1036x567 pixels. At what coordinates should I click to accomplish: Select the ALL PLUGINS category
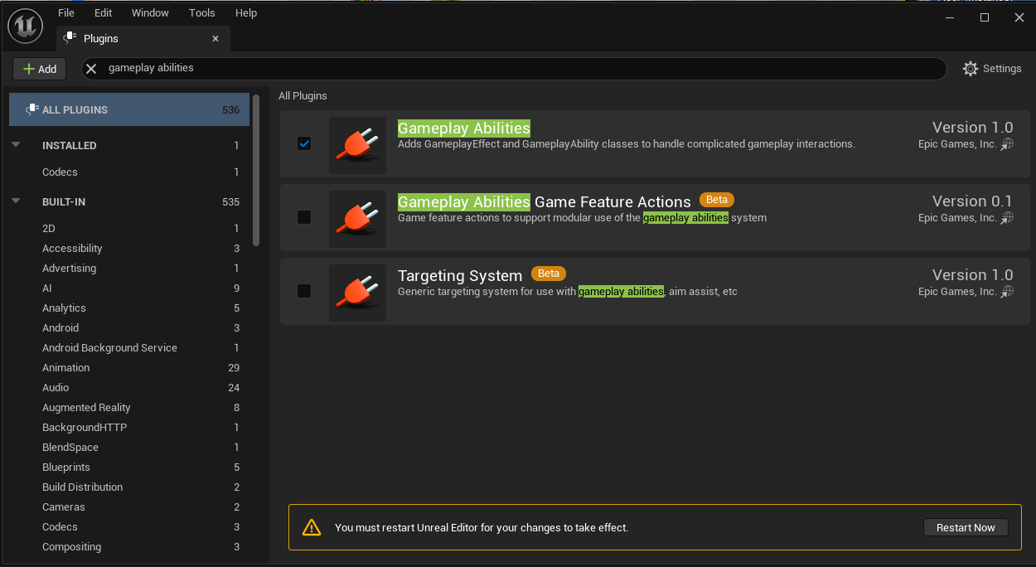tap(129, 109)
